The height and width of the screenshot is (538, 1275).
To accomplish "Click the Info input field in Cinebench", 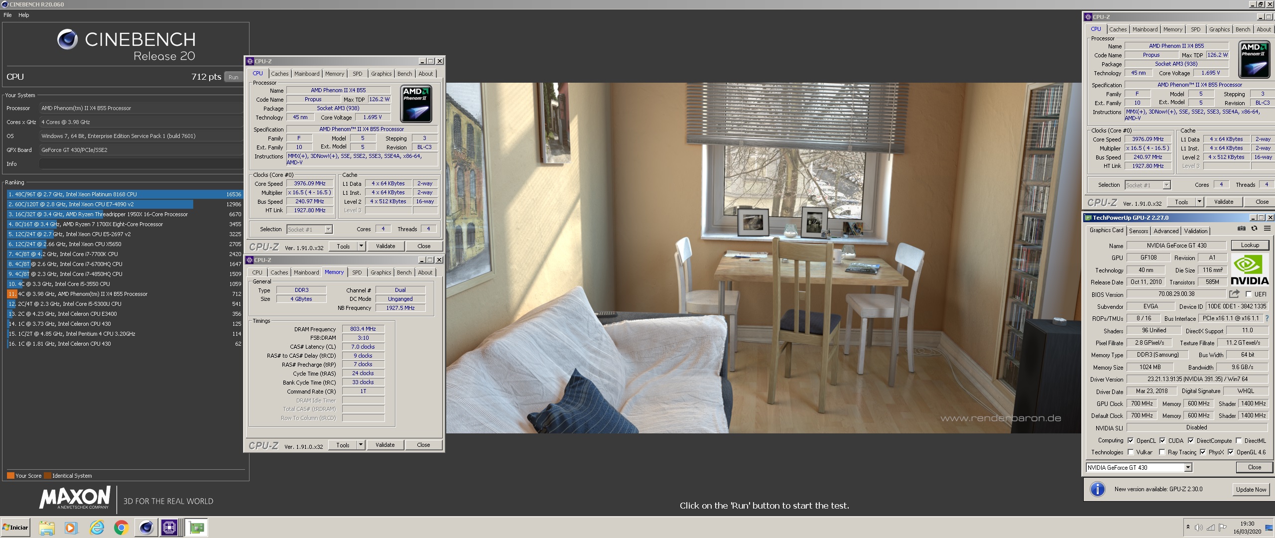I will click(141, 164).
